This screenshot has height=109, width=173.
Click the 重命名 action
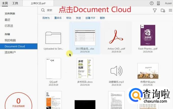tap(58, 18)
